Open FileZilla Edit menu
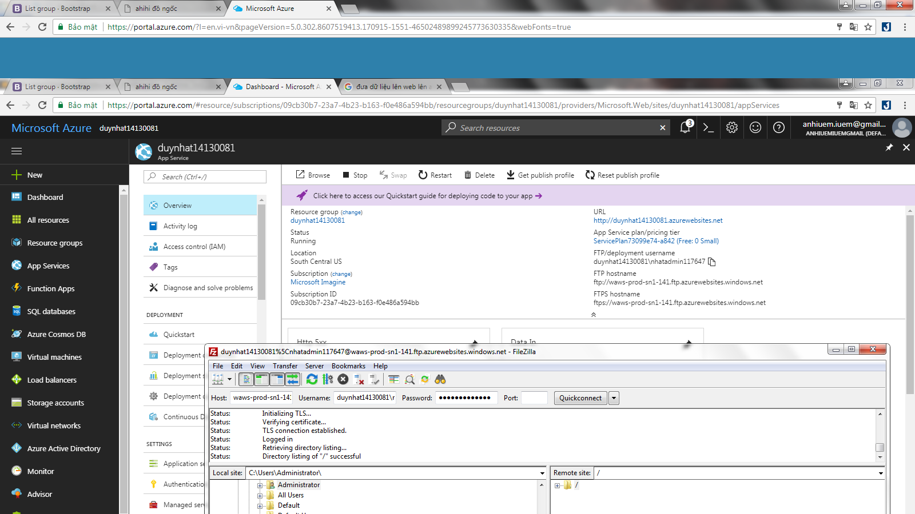Viewport: 915px width, 514px height. click(x=237, y=366)
